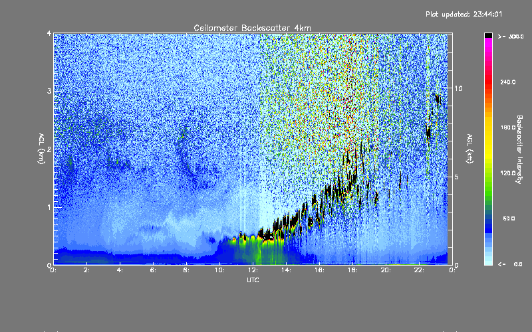Click the "<= 0.0" colorbar value
This screenshot has height=332, width=532.
point(510,264)
